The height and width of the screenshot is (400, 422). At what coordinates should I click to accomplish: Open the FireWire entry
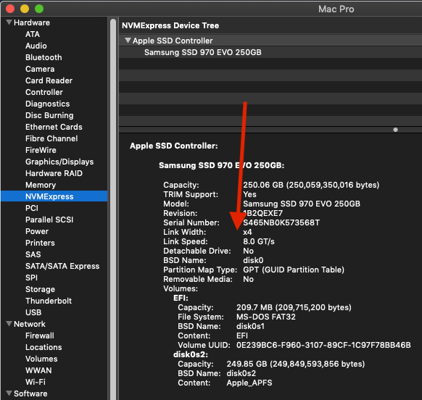point(41,150)
